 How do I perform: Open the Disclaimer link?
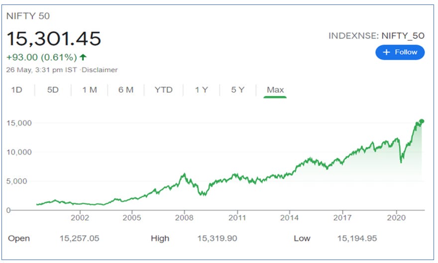(100, 70)
